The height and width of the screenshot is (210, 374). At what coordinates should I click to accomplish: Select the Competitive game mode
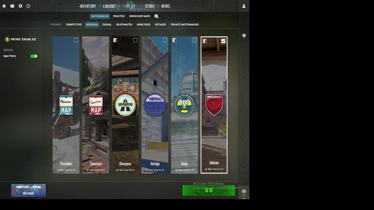[x=74, y=24]
